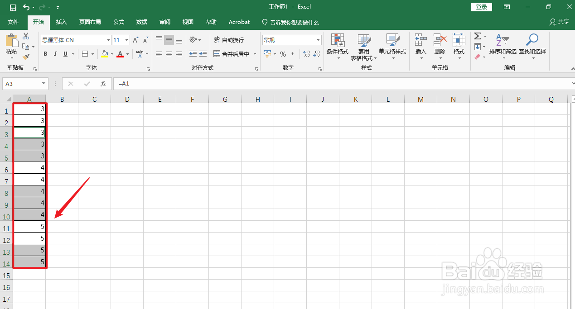Open the font name dropdown
The height and width of the screenshot is (309, 575).
108,40
